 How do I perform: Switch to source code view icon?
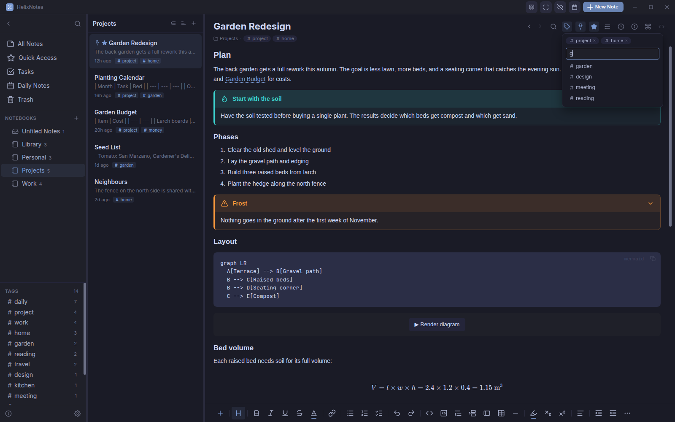tap(661, 27)
